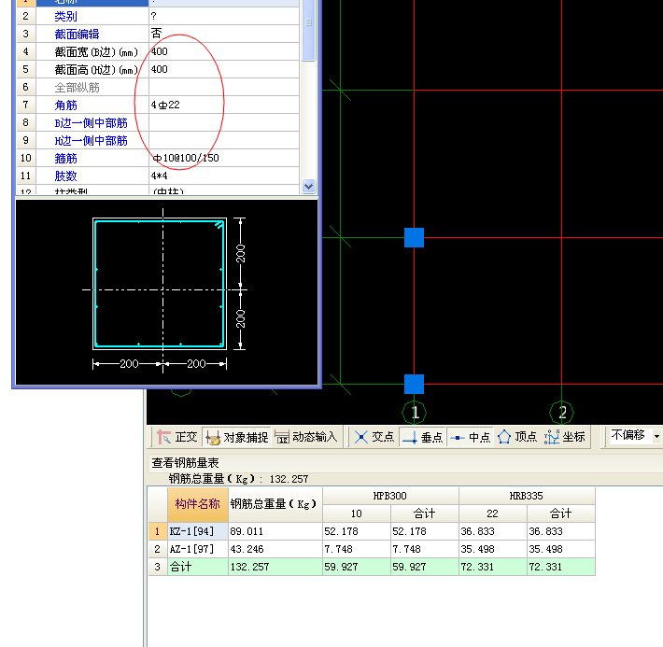The width and height of the screenshot is (663, 647).
Task: Toggle 动态输入 dynamic input
Action: [x=306, y=437]
